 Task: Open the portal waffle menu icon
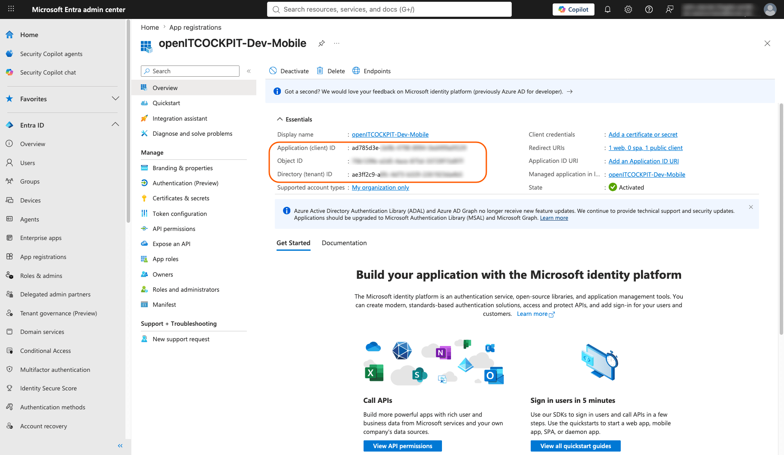pos(11,9)
